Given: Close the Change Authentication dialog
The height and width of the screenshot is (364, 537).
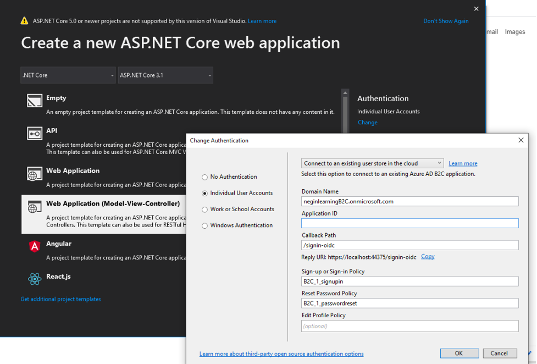Looking at the screenshot, I should [x=521, y=140].
